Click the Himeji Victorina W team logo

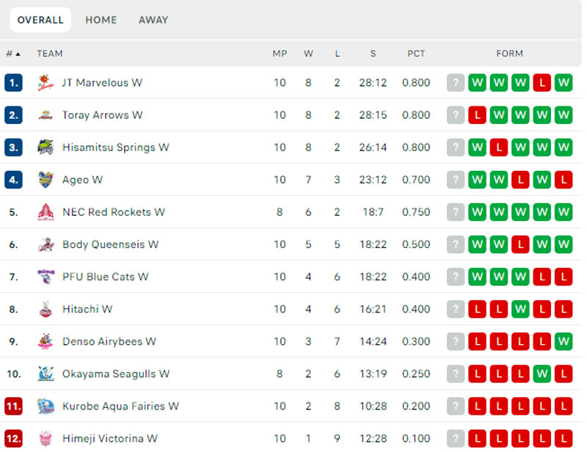tap(45, 439)
